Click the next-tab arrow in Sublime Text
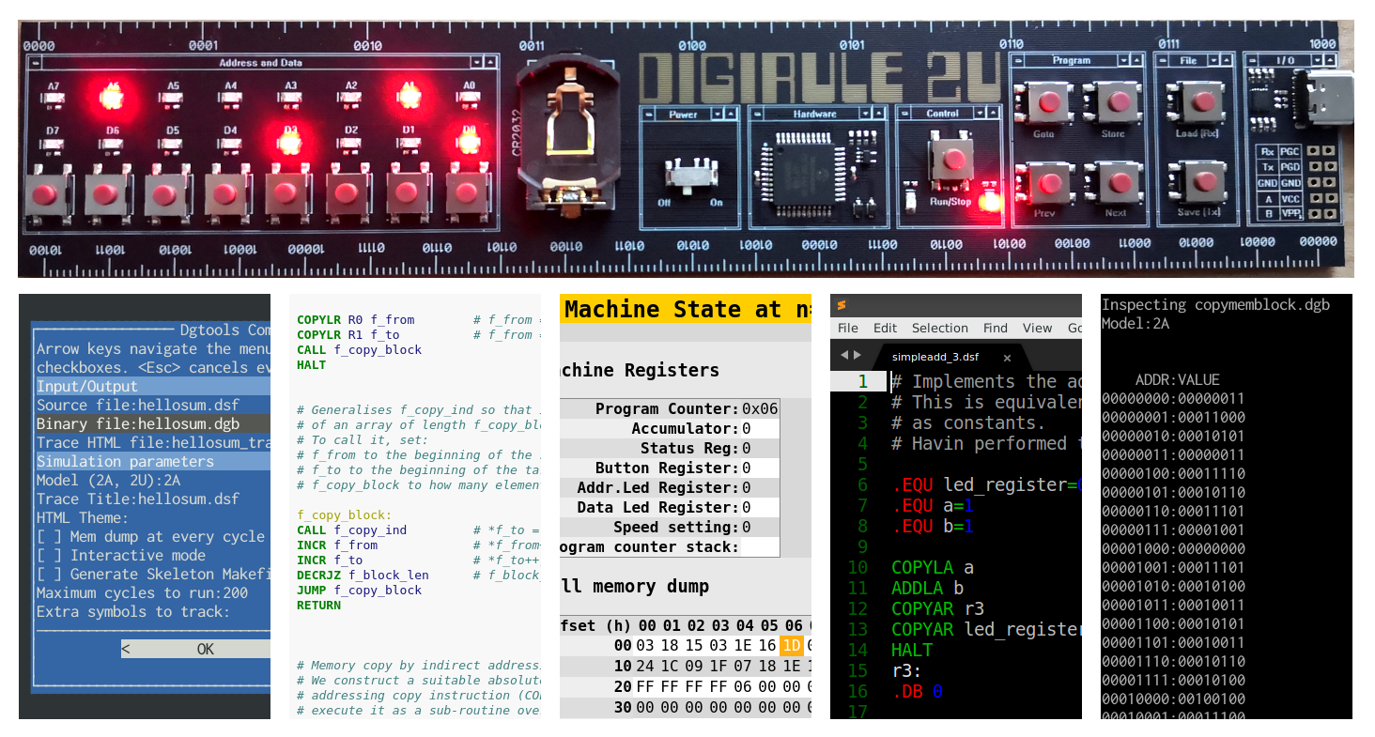Viewport: 1375px width, 737px height. pyautogui.click(x=856, y=355)
